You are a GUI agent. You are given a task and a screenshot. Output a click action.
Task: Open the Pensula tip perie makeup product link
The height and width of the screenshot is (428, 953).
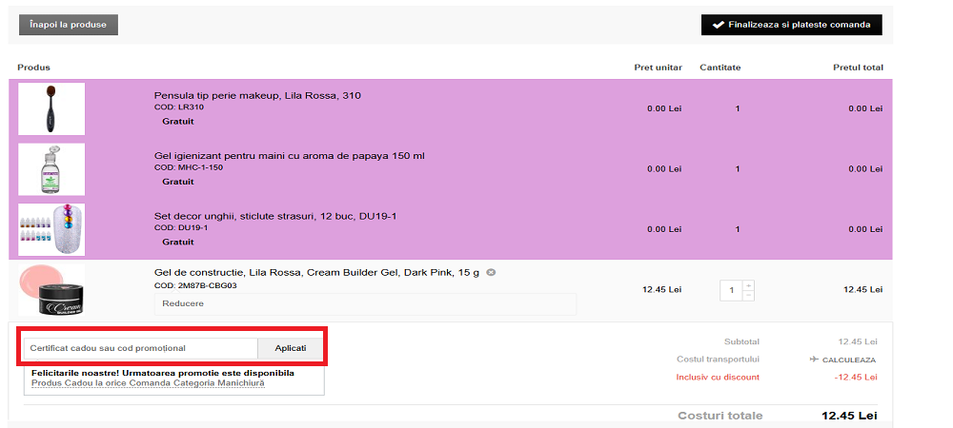click(257, 96)
